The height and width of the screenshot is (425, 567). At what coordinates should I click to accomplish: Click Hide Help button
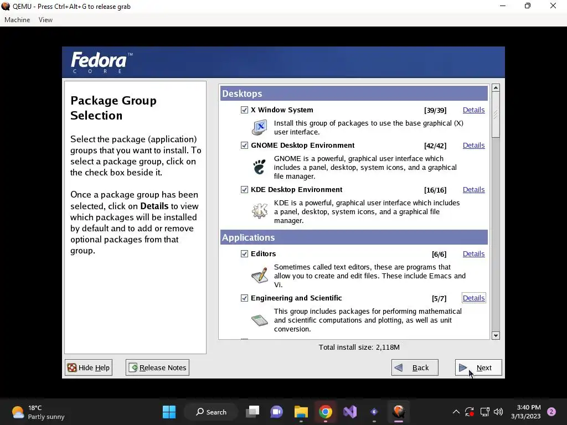(89, 367)
